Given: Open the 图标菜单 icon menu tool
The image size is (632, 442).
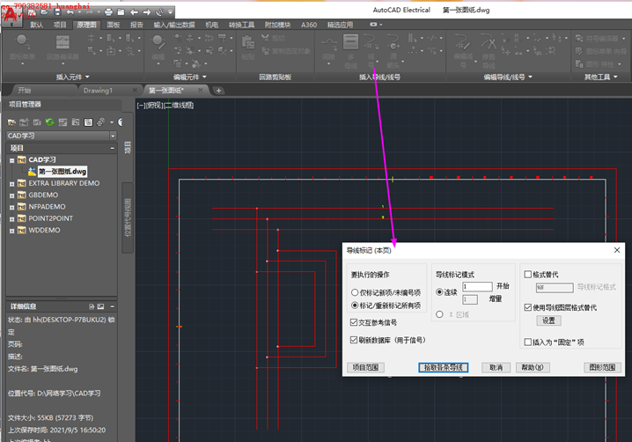Looking at the screenshot, I should [x=22, y=48].
